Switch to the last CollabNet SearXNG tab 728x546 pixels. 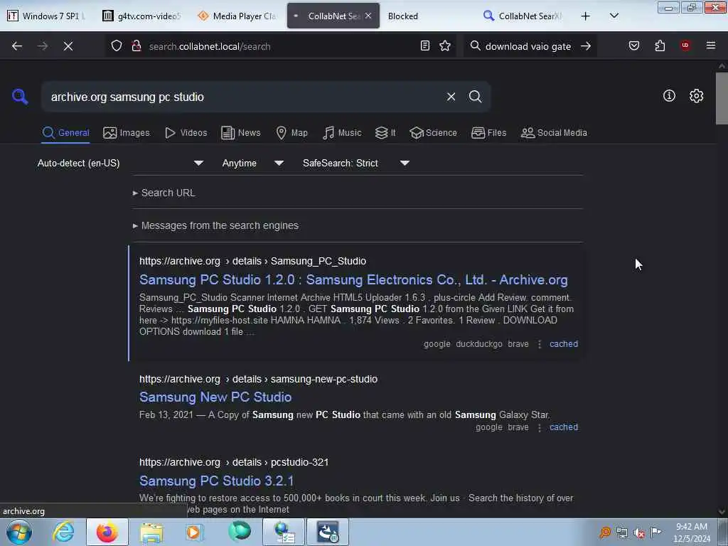pos(523,16)
